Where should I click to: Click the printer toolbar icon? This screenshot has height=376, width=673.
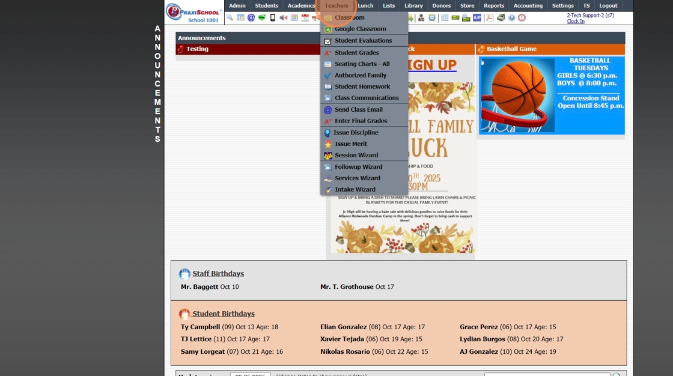coord(466,17)
